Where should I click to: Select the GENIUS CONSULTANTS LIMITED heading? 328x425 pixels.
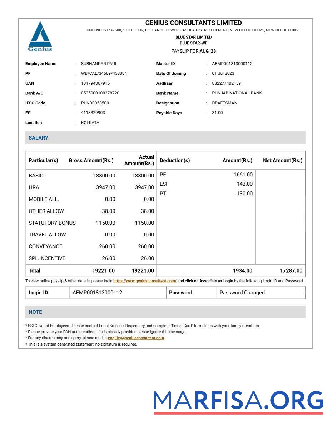[x=194, y=22]
